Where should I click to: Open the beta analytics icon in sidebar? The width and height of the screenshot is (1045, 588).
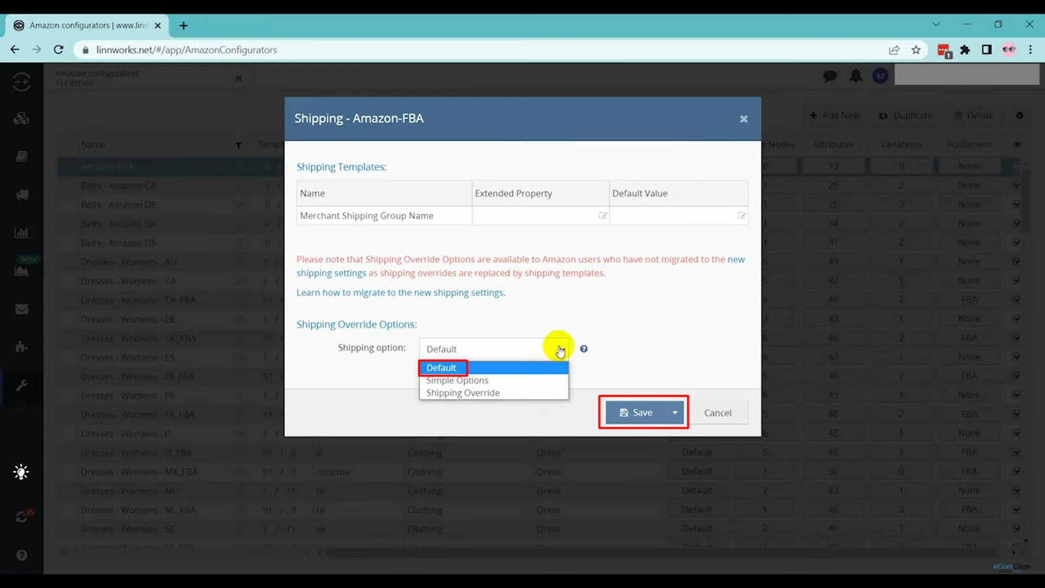22,269
